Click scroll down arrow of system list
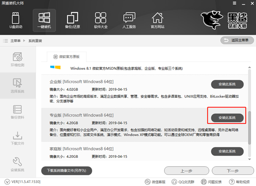Image resolution: width=256 pixels, height=186 pixels. coord(250,159)
